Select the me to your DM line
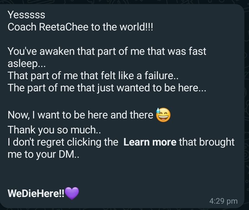The width and height of the screenshot is (249, 210). 43,155
